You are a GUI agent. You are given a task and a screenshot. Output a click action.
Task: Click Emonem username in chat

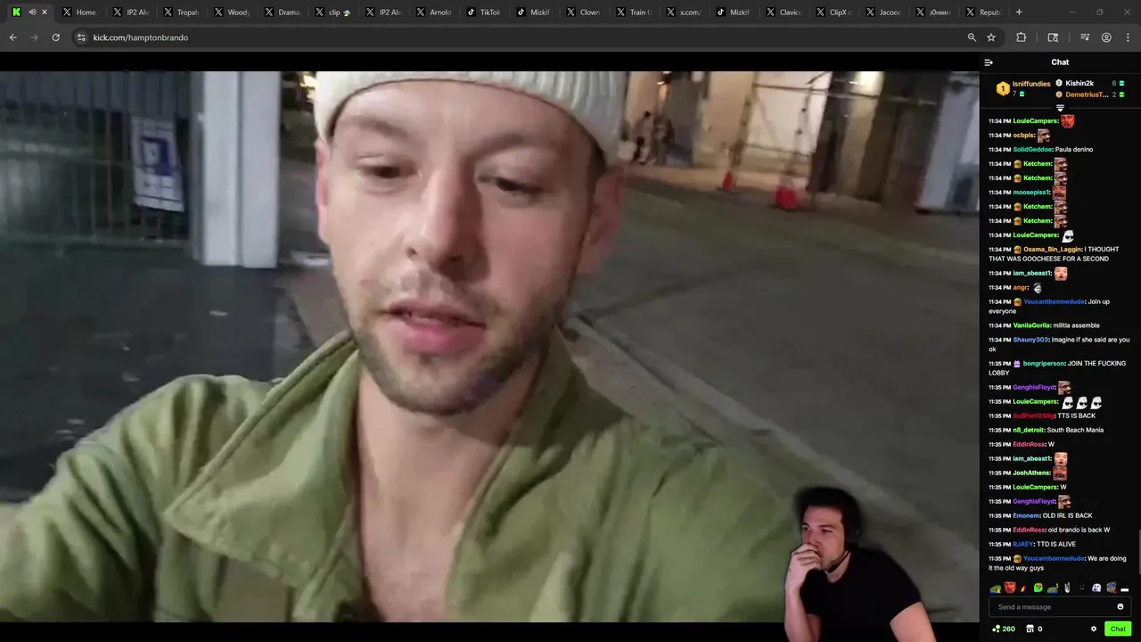(x=1026, y=515)
